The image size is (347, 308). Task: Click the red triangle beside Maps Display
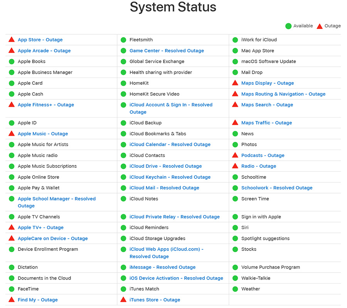(235, 83)
